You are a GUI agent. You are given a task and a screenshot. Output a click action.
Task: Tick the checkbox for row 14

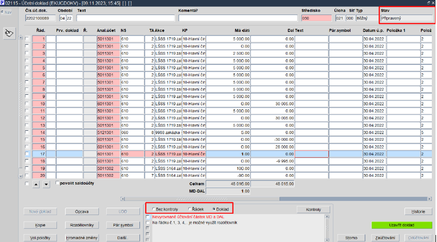(x=27, y=132)
